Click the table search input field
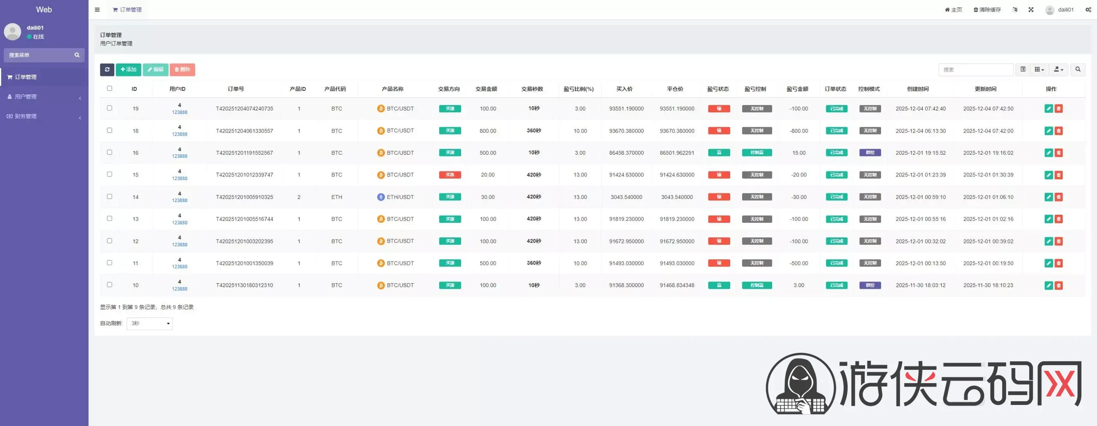 pyautogui.click(x=975, y=69)
